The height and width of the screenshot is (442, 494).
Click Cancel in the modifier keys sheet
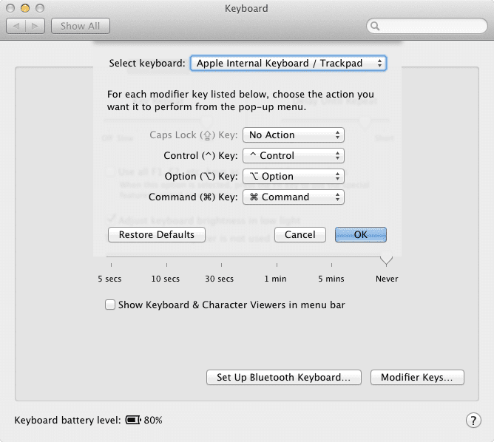pyautogui.click(x=300, y=235)
